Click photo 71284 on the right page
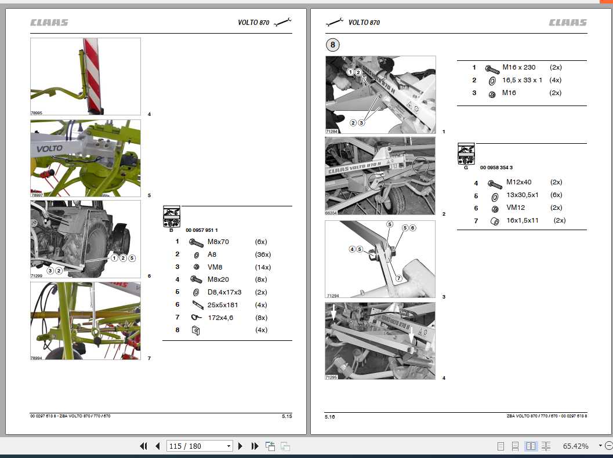 380,95
